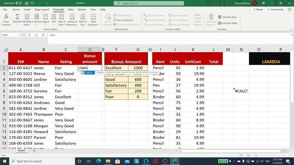Image resolution: width=294 pixels, height=165 pixels.
Task: Open the Name Manager
Action: [x=107, y=20]
